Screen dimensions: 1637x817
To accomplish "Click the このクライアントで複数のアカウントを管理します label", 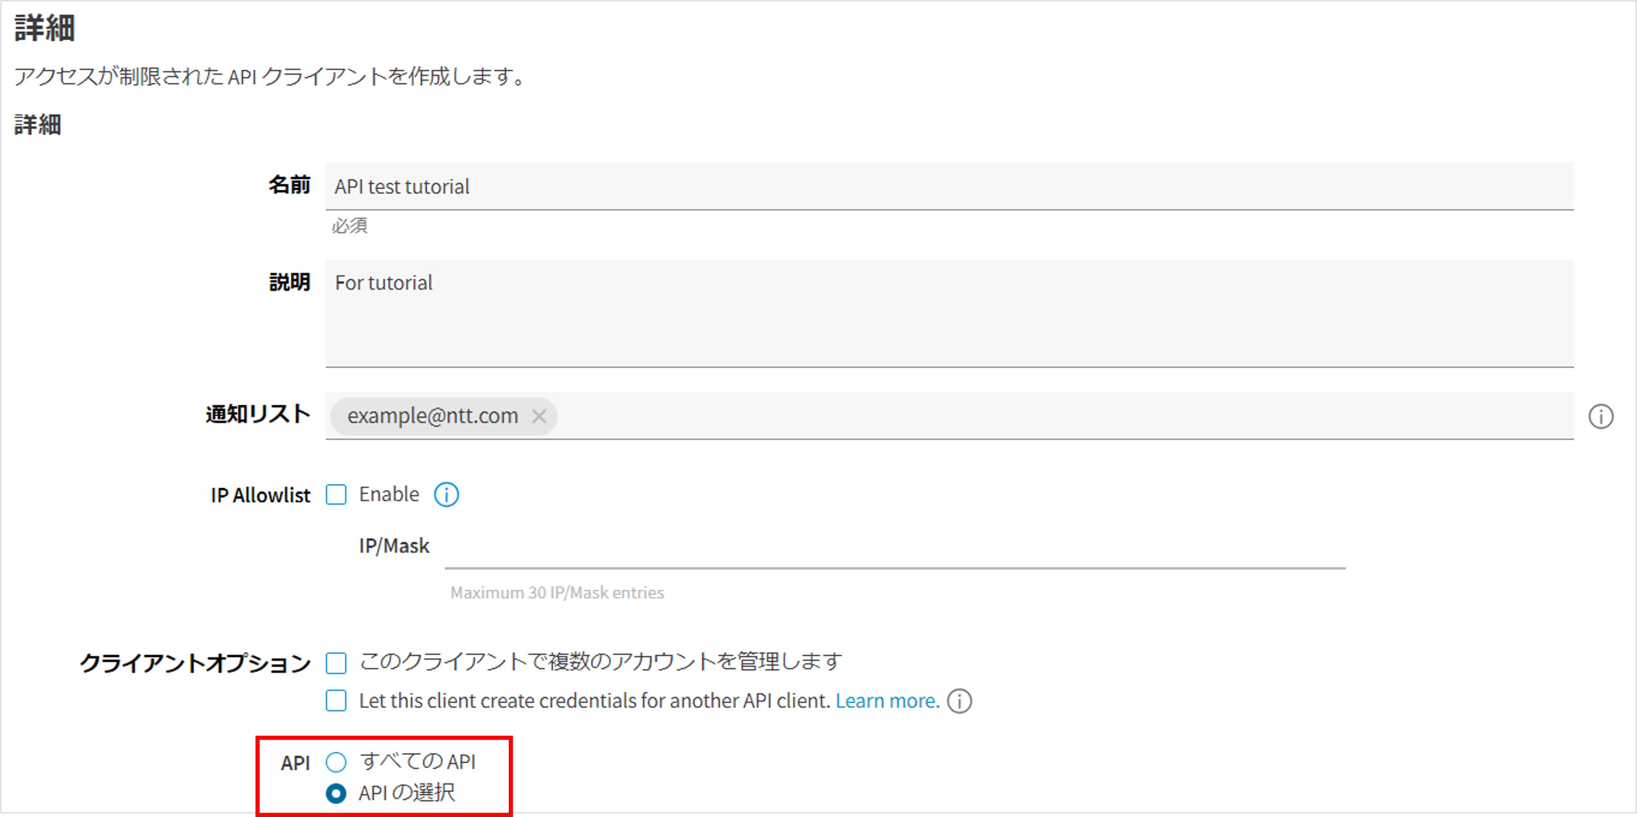I will tap(600, 662).
